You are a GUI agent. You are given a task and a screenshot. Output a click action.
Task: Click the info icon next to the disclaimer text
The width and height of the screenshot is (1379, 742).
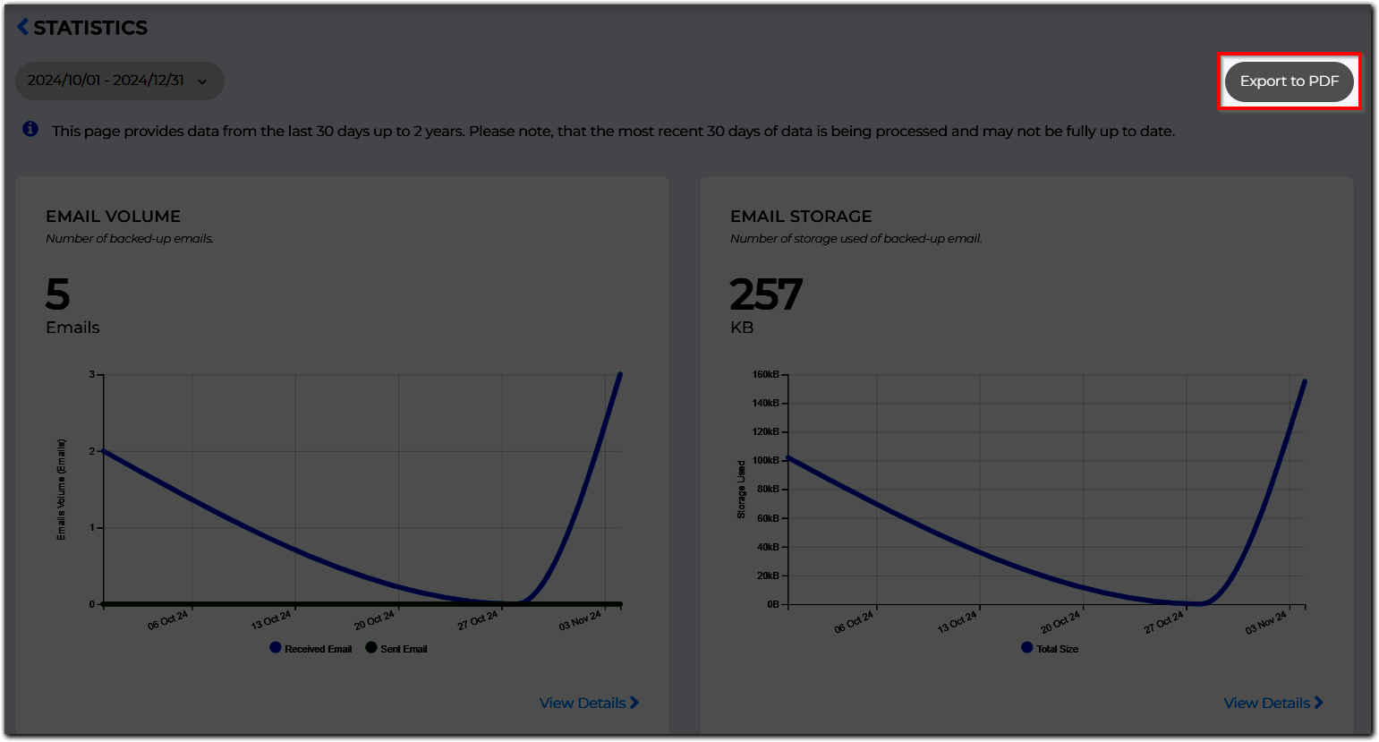pos(30,130)
